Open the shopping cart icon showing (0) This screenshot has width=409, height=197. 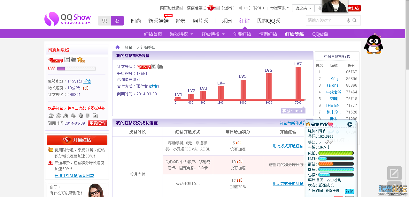tap(259, 8)
